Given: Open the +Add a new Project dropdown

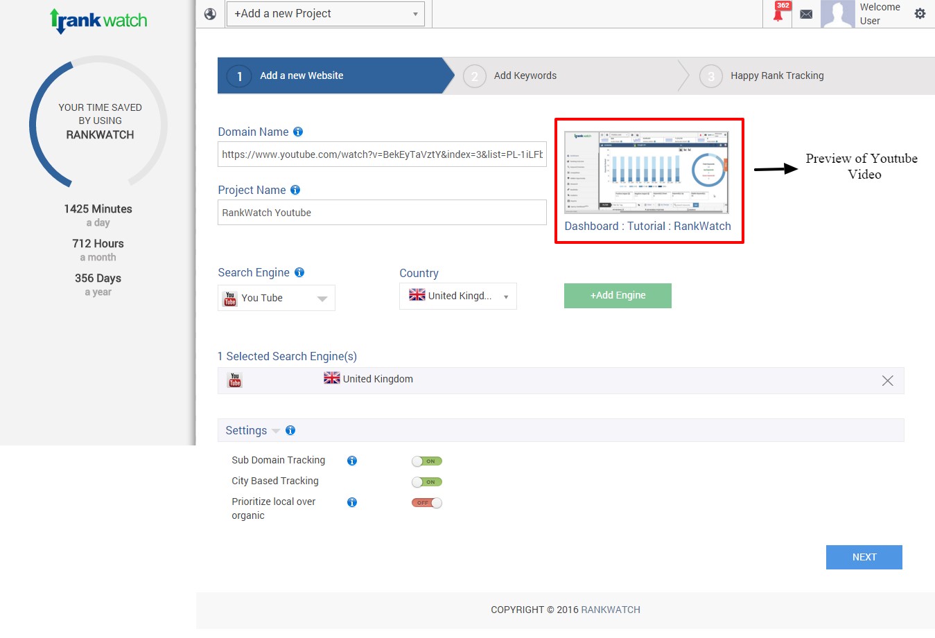Looking at the screenshot, I should click(326, 14).
